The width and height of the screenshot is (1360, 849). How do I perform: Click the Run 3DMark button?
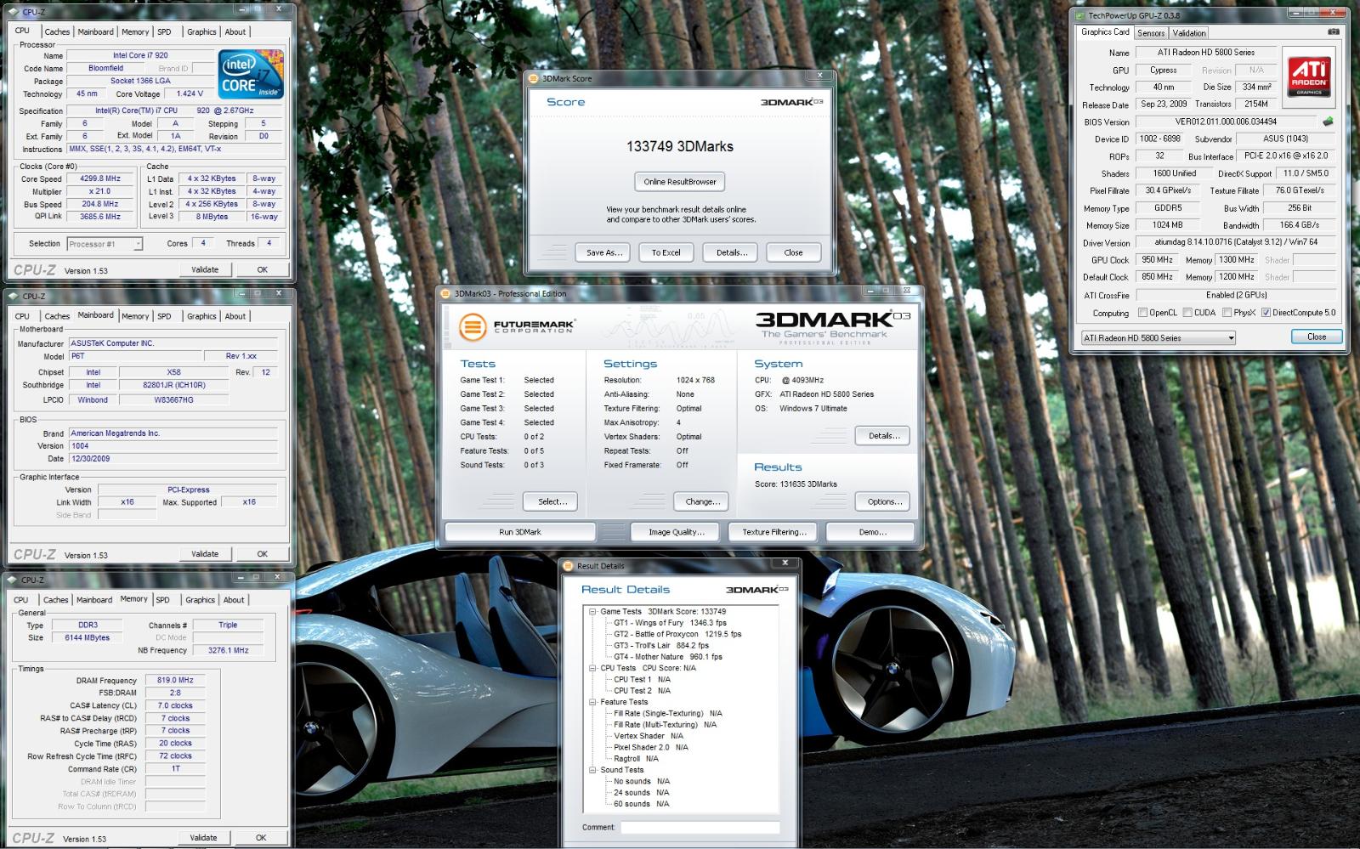[x=520, y=532]
